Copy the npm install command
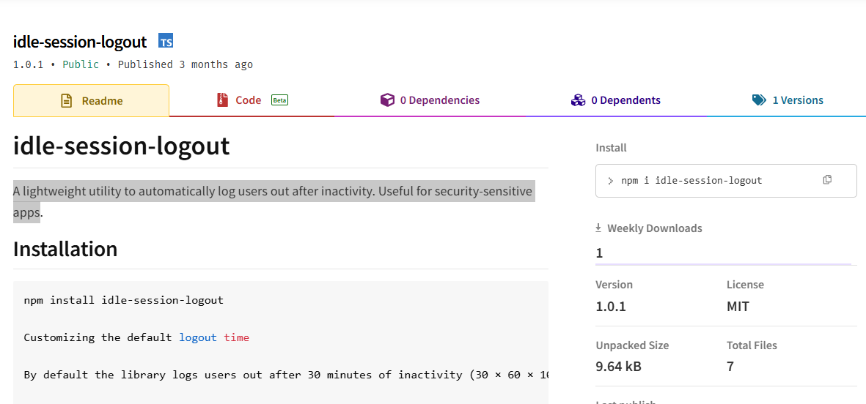The image size is (866, 404). pos(827,180)
